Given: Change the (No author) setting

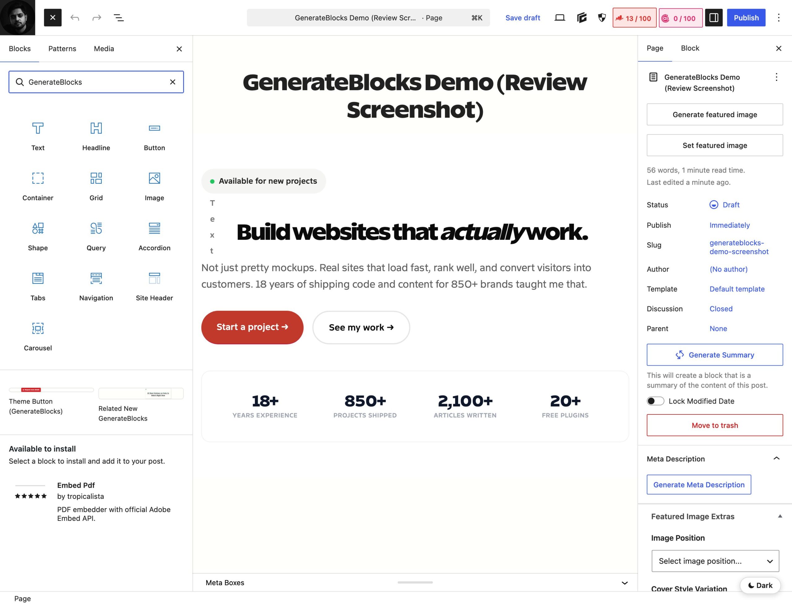Looking at the screenshot, I should pos(728,269).
